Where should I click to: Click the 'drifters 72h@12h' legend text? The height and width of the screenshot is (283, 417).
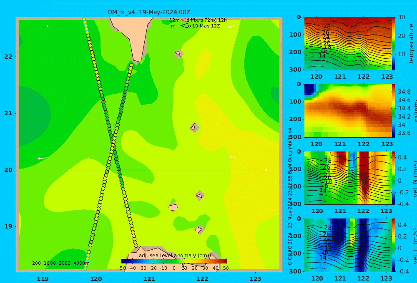(x=207, y=20)
